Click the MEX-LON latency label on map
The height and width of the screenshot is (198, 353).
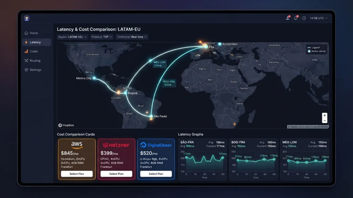pyautogui.click(x=159, y=64)
